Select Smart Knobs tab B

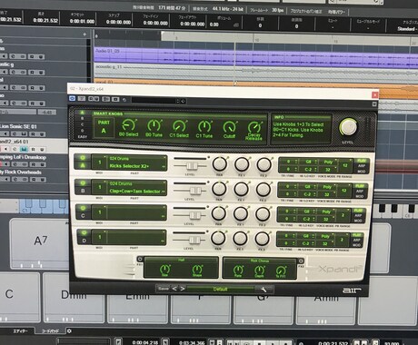click(x=82, y=118)
